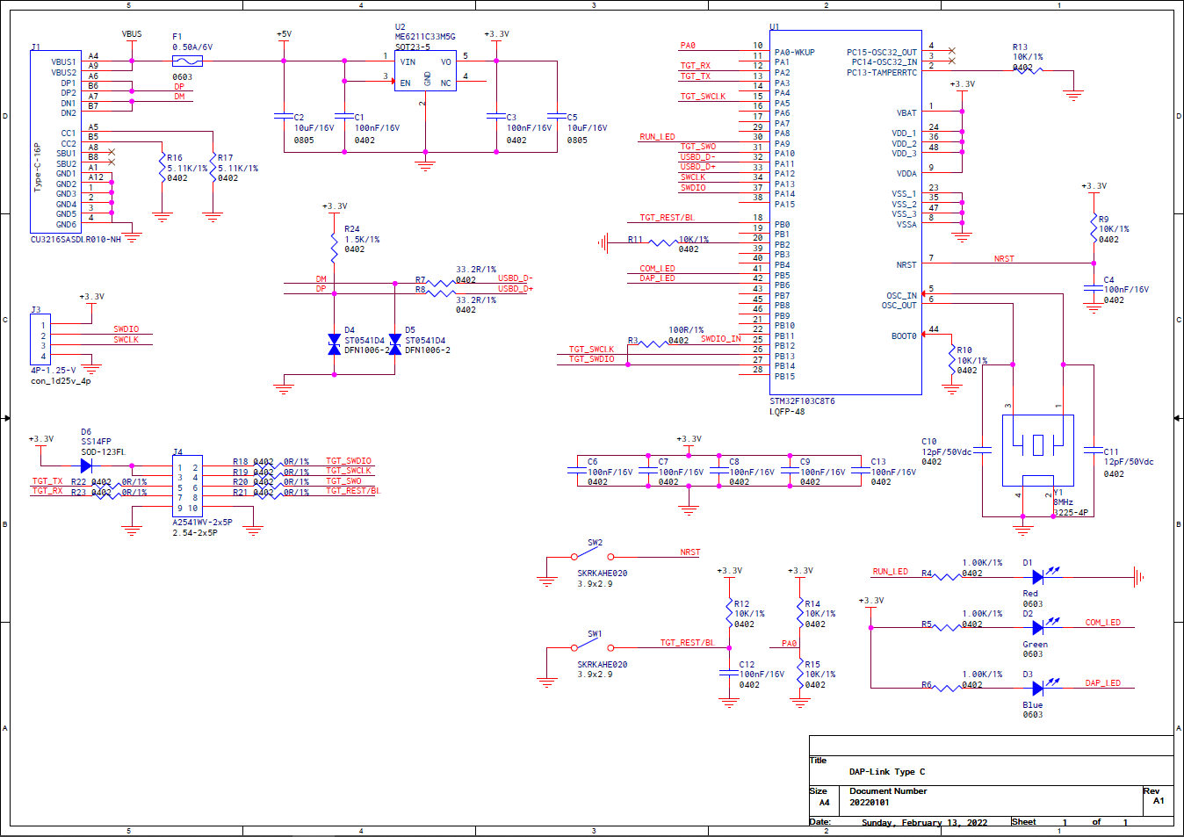Image resolution: width=1184 pixels, height=837 pixels.
Task: Select the J4 2x5 header body
Action: 188,487
